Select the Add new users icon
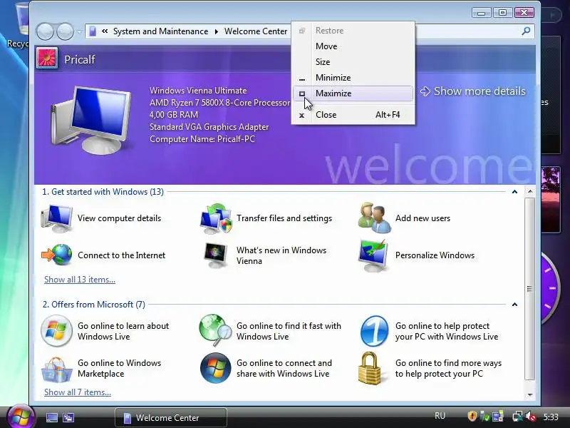Viewport: 570px width, 428px height. click(x=375, y=218)
